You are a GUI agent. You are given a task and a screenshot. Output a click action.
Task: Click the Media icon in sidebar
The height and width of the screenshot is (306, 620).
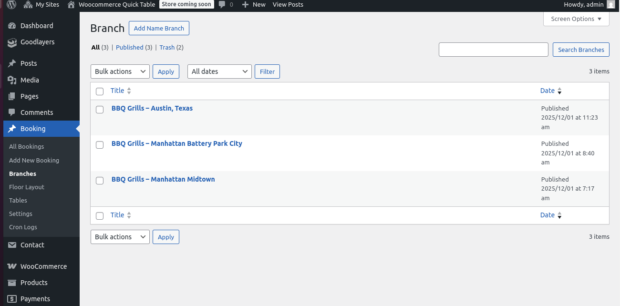tap(12, 80)
